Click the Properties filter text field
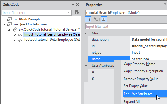The width and height of the screenshot is (167, 104). pyautogui.click(x=126, y=27)
